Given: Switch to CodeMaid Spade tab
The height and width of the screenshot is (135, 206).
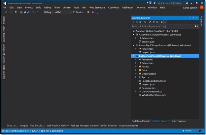Looking at the screenshot, I should click(x=141, y=121).
